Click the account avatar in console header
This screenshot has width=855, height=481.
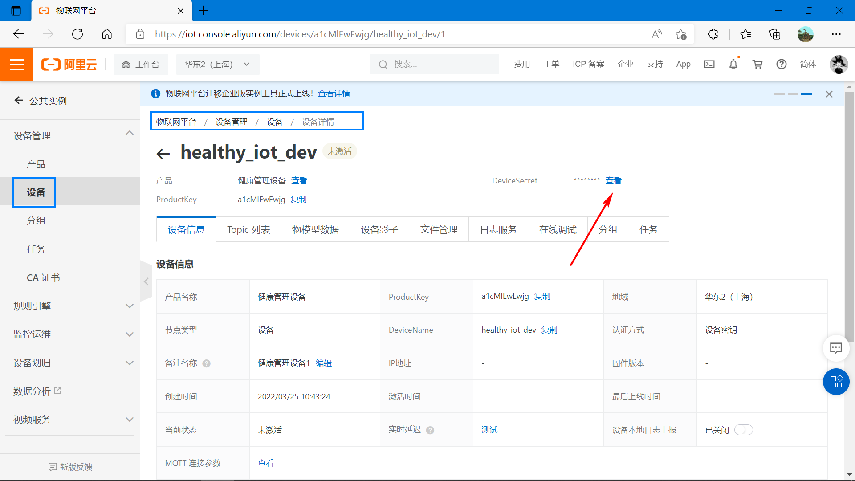839,65
